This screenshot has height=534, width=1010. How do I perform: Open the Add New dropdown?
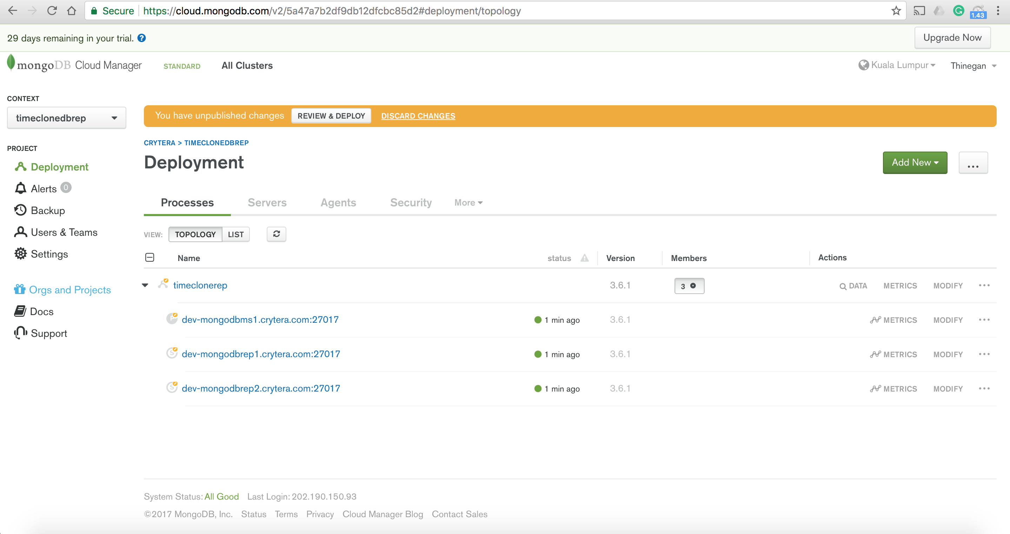click(915, 162)
